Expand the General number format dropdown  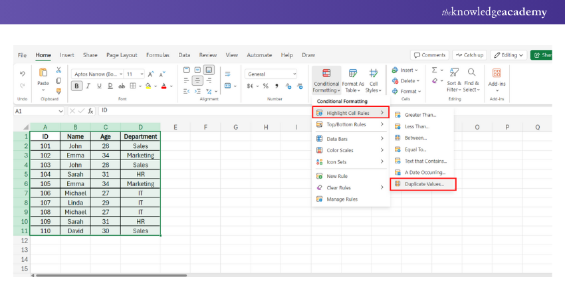293,74
